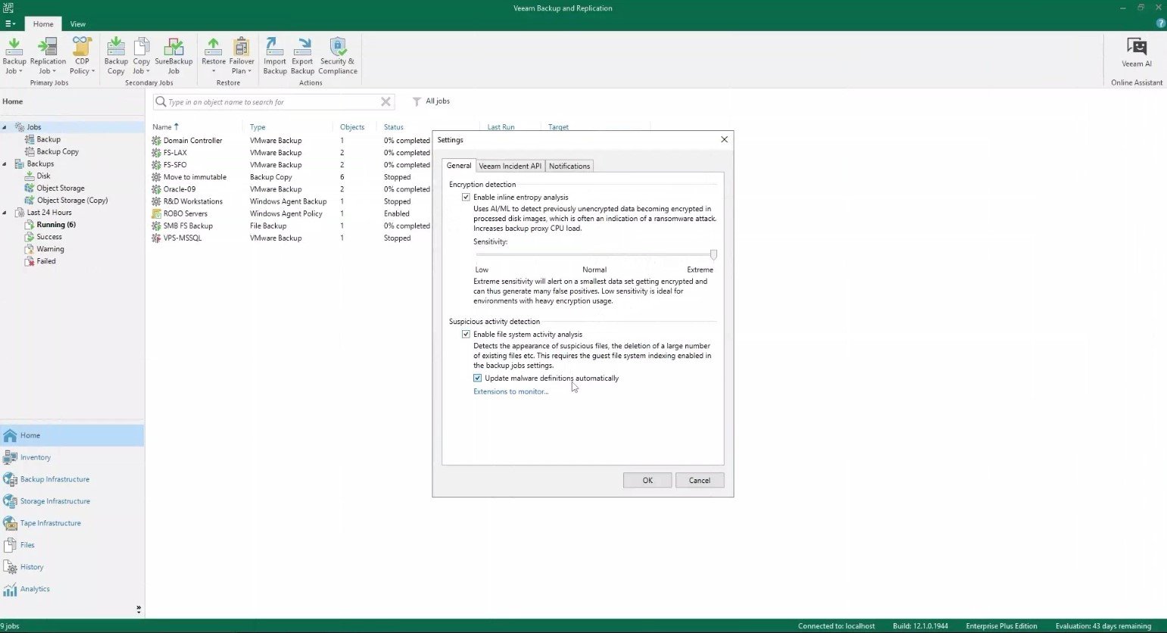1167x633 pixels.
Task: Select Disk under Backups tree
Action: point(43,176)
